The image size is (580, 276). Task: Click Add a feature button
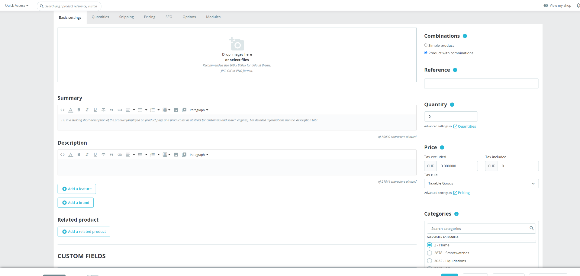coord(77,189)
